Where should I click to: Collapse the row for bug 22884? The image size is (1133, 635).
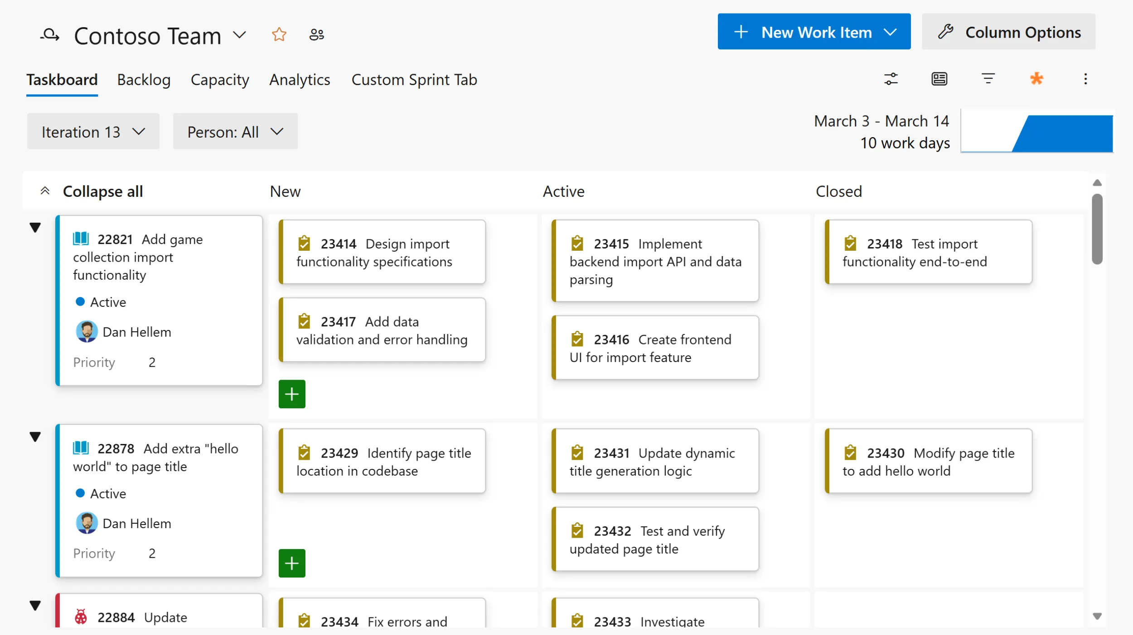point(35,606)
